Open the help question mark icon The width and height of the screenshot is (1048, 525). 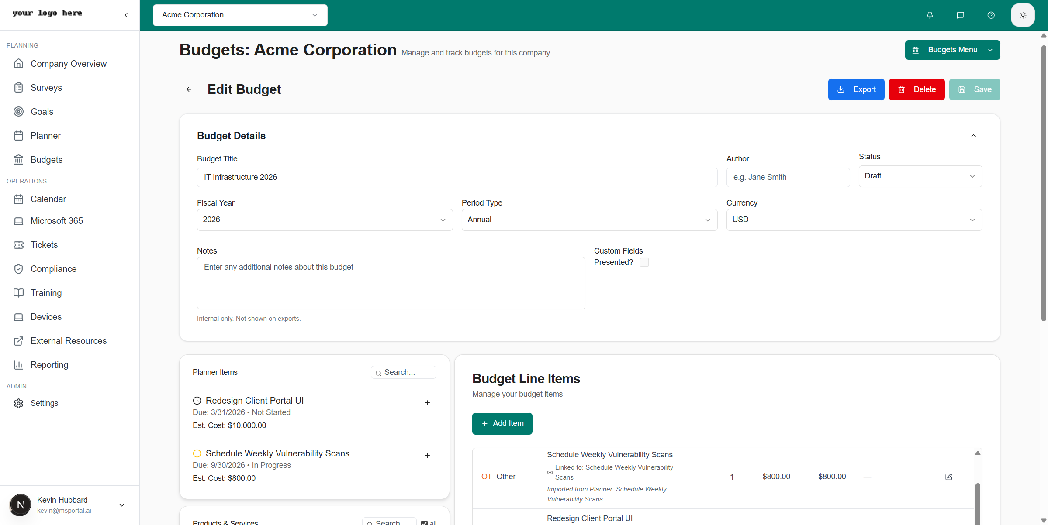point(991,15)
